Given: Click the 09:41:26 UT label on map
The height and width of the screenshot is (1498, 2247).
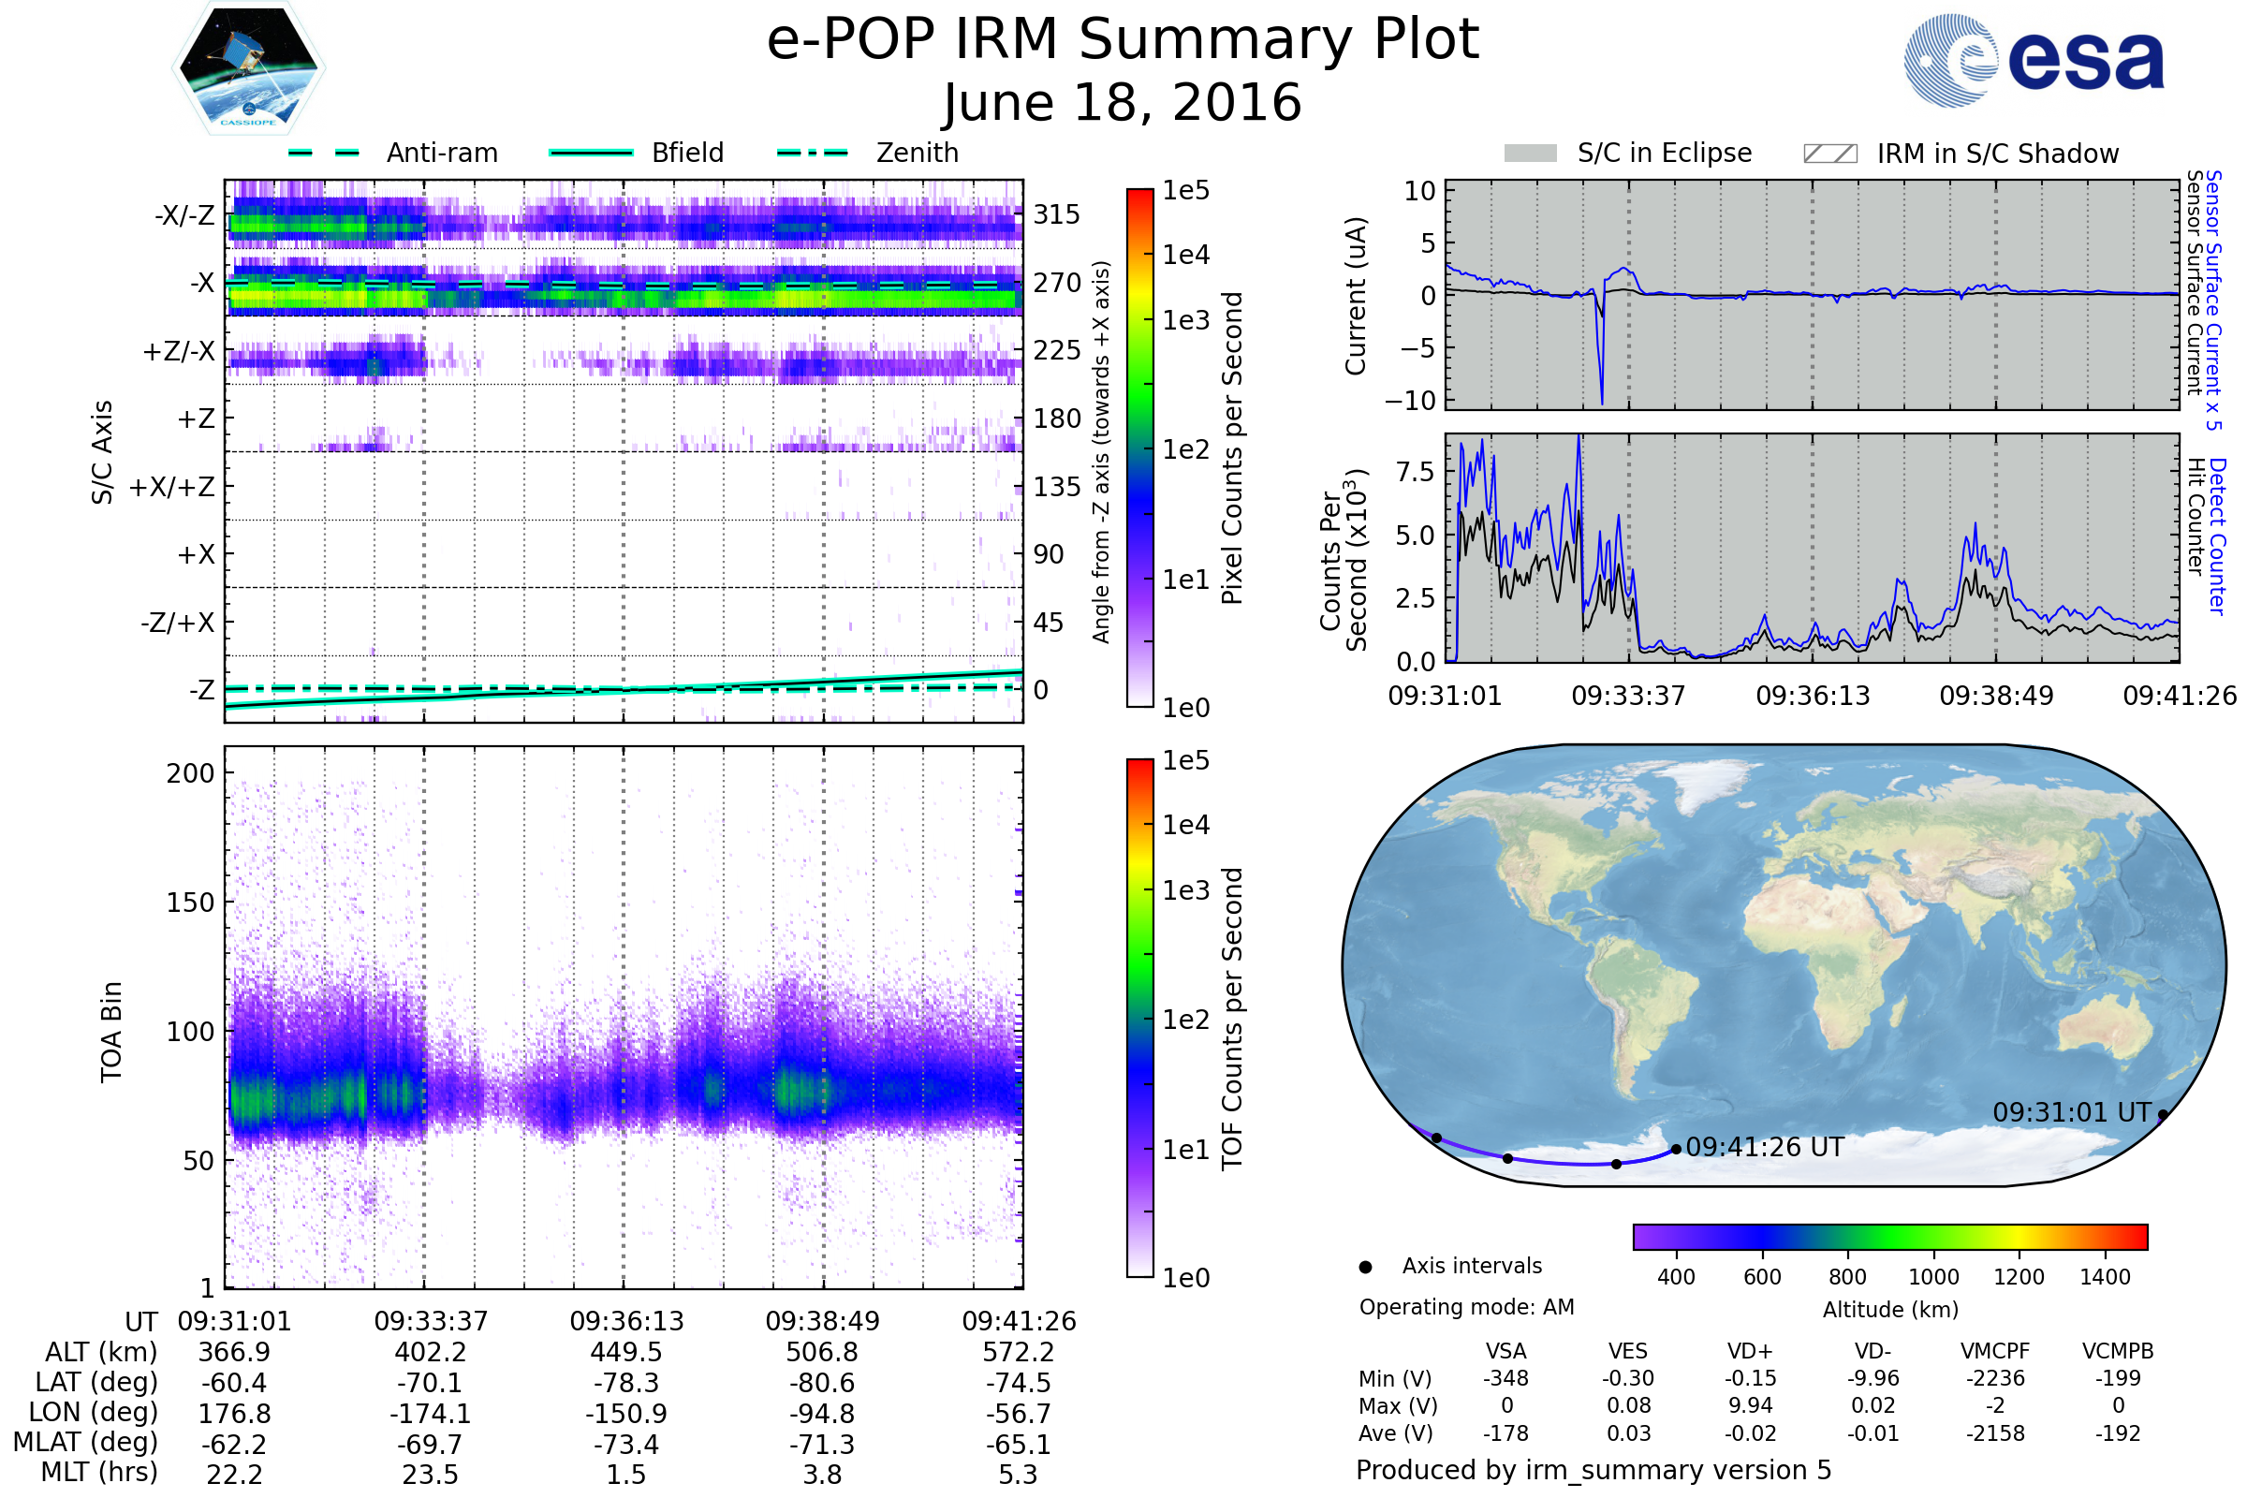Looking at the screenshot, I should (1765, 1148).
